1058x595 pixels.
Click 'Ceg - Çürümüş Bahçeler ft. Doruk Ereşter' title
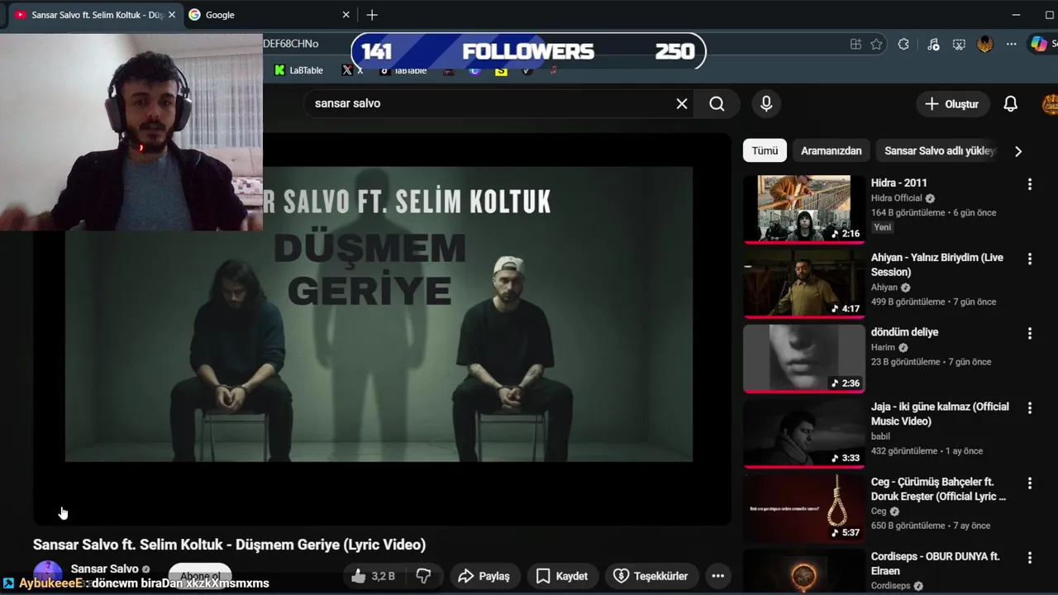coord(938,489)
